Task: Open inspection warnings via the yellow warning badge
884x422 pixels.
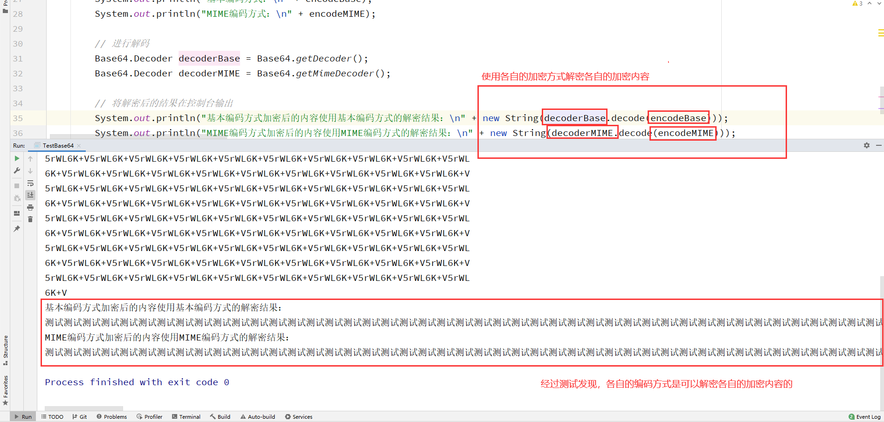Action: [x=857, y=3]
